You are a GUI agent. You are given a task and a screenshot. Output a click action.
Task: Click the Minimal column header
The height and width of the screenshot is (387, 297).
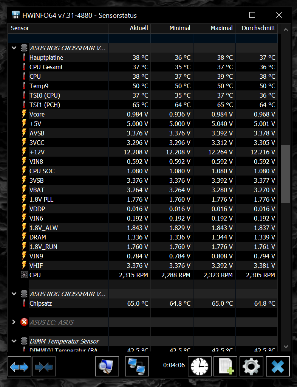172,28
